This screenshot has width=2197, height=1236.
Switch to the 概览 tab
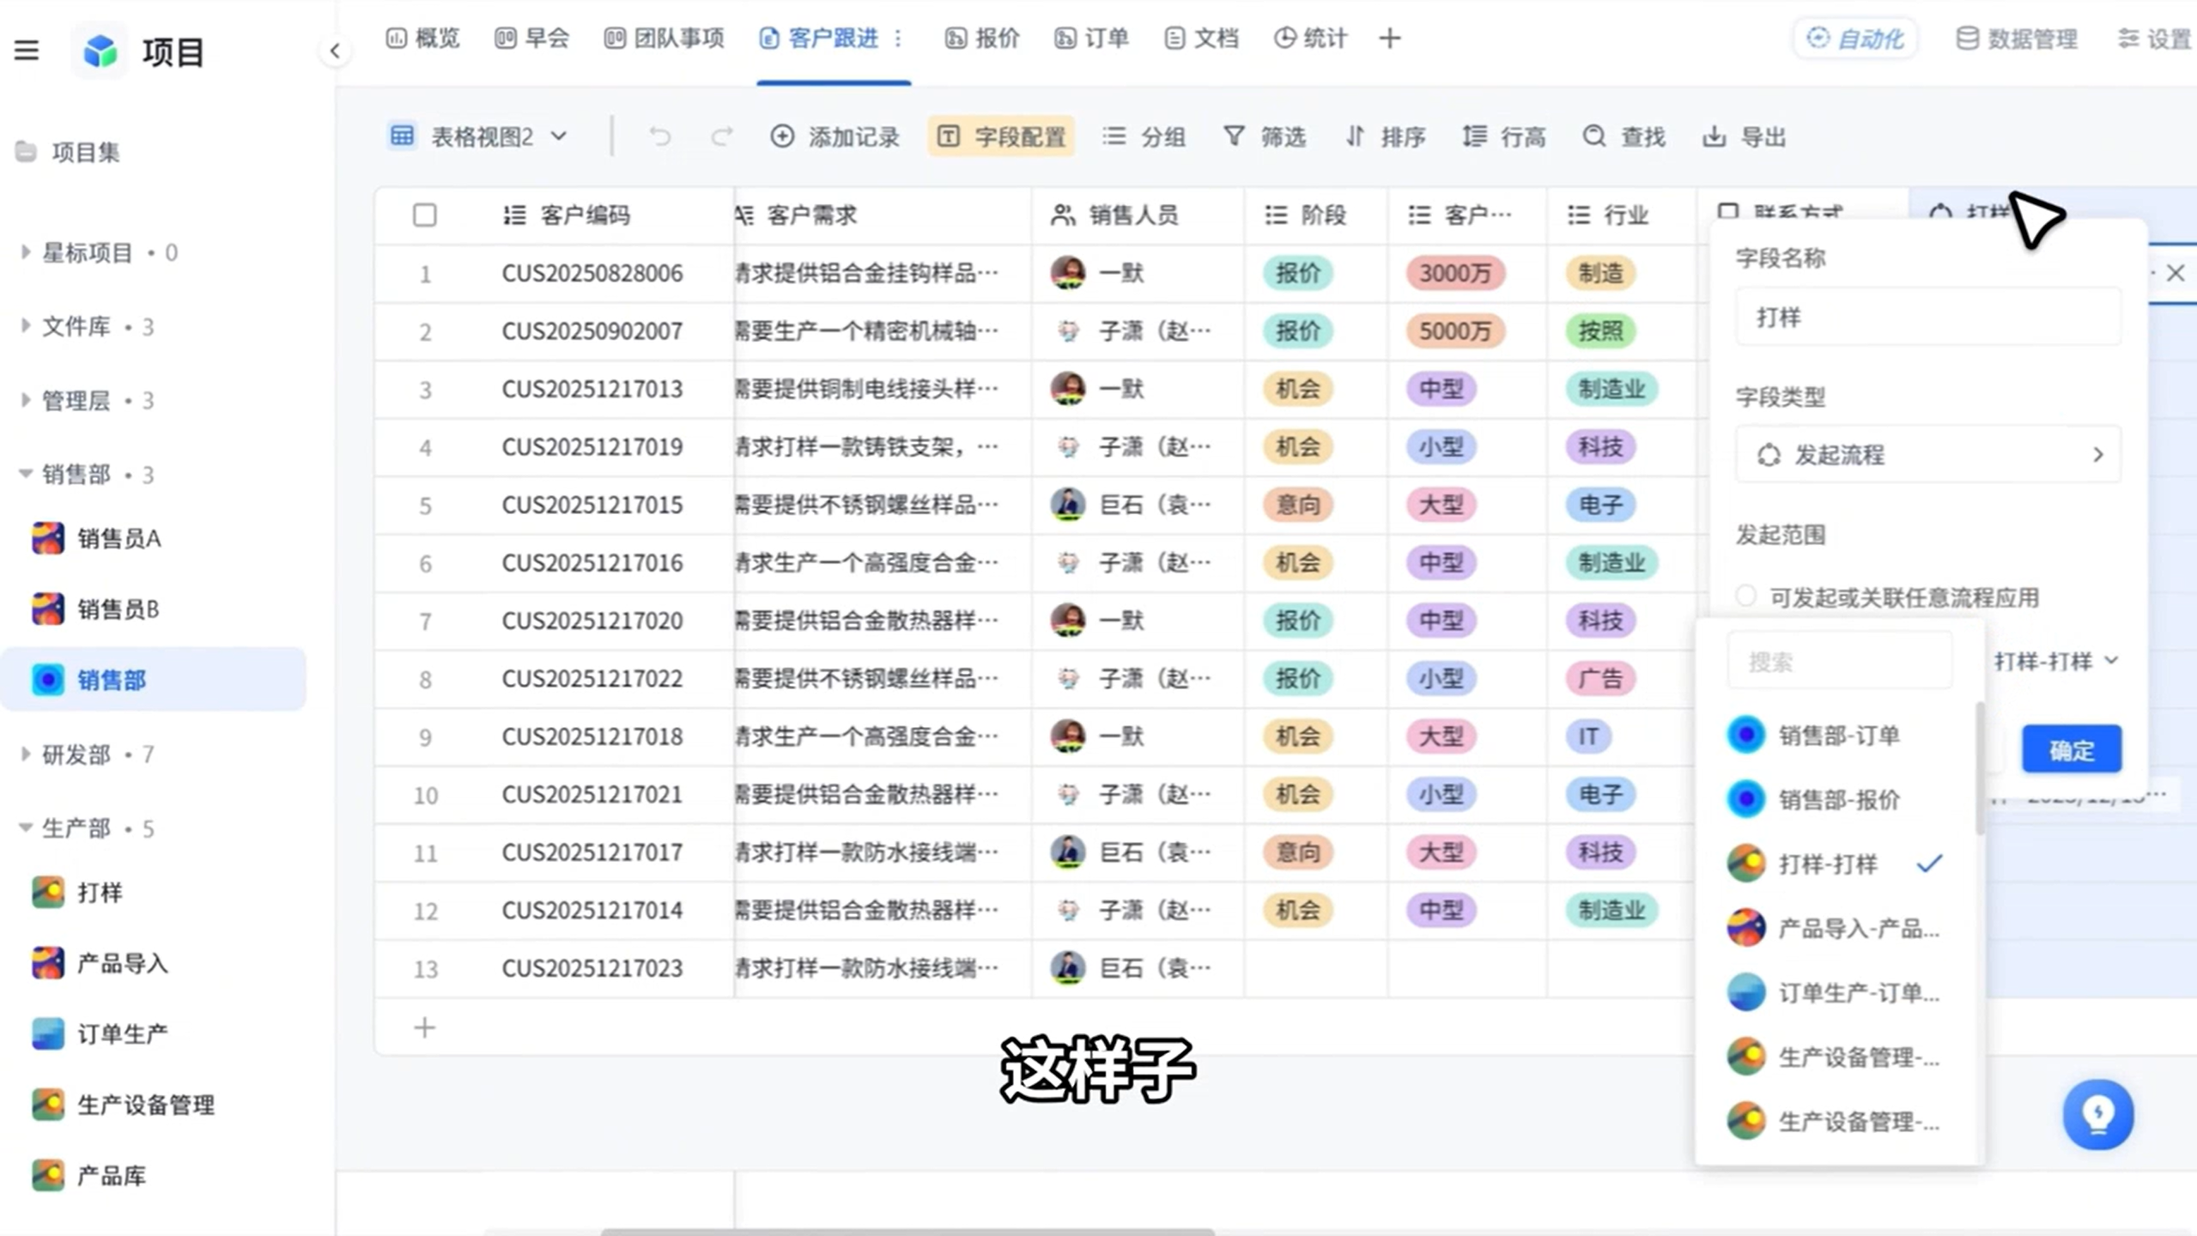422,39
